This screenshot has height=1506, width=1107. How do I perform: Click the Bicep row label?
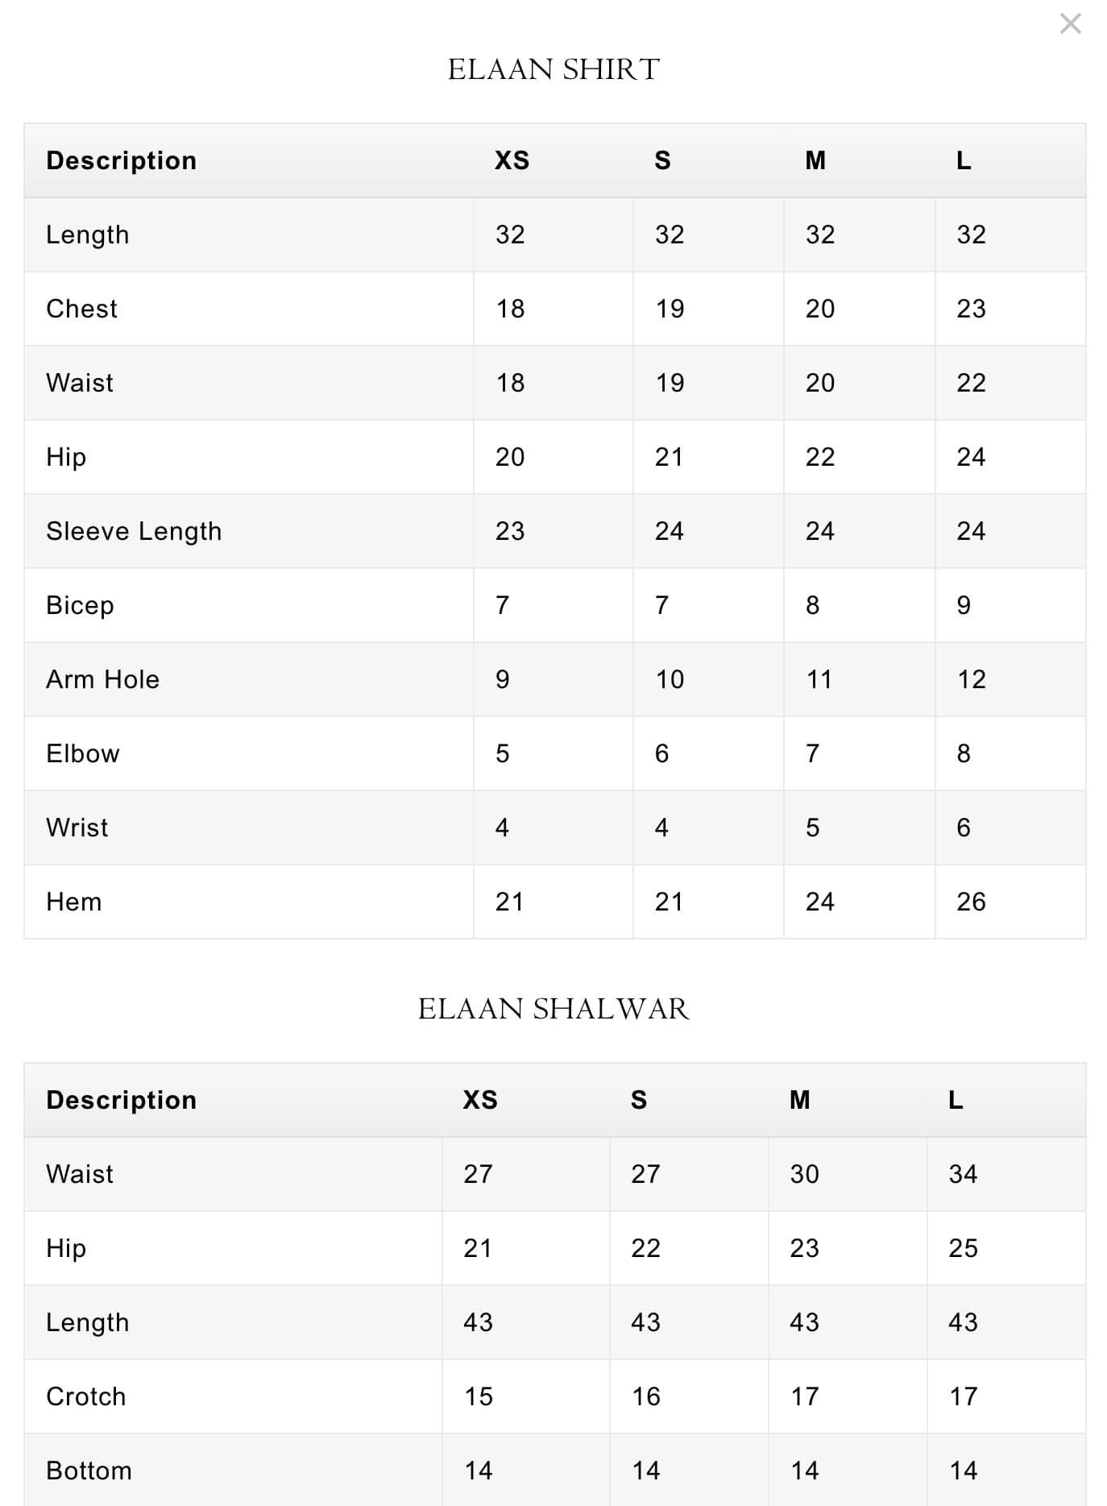(80, 605)
